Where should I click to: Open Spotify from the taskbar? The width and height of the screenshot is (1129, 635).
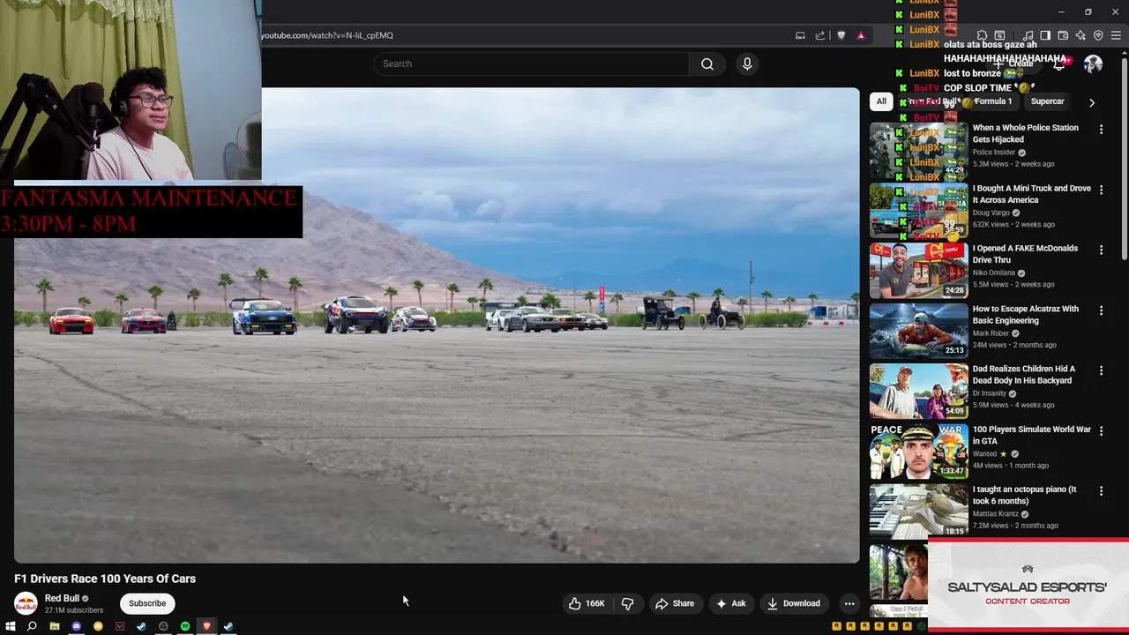click(x=185, y=626)
